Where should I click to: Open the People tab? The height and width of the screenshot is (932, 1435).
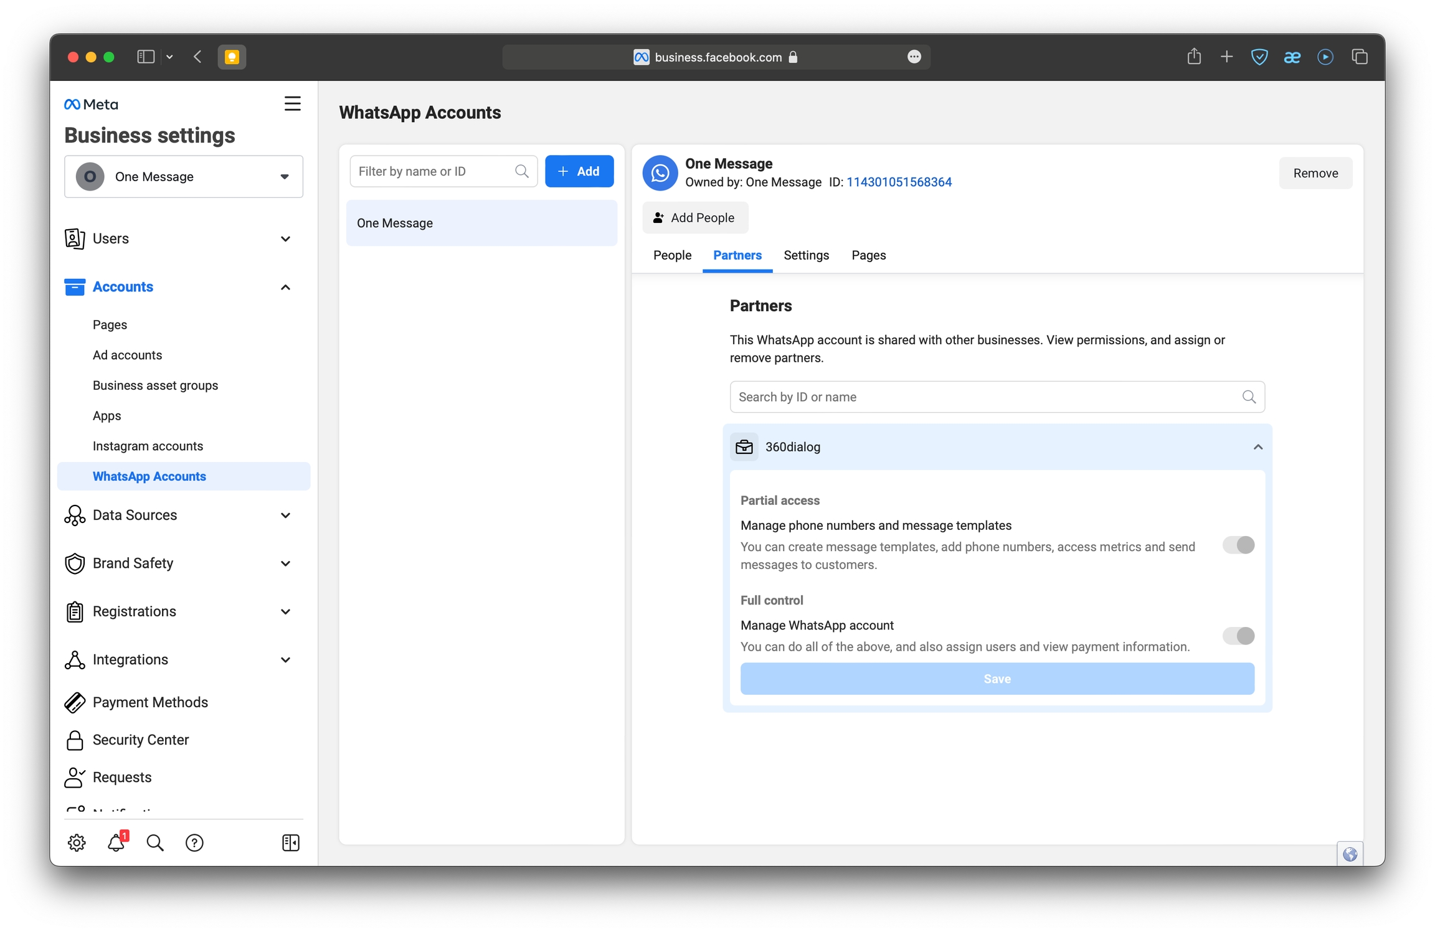pyautogui.click(x=672, y=255)
